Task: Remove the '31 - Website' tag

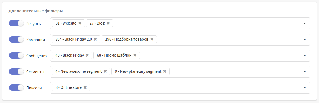Action: (80, 23)
